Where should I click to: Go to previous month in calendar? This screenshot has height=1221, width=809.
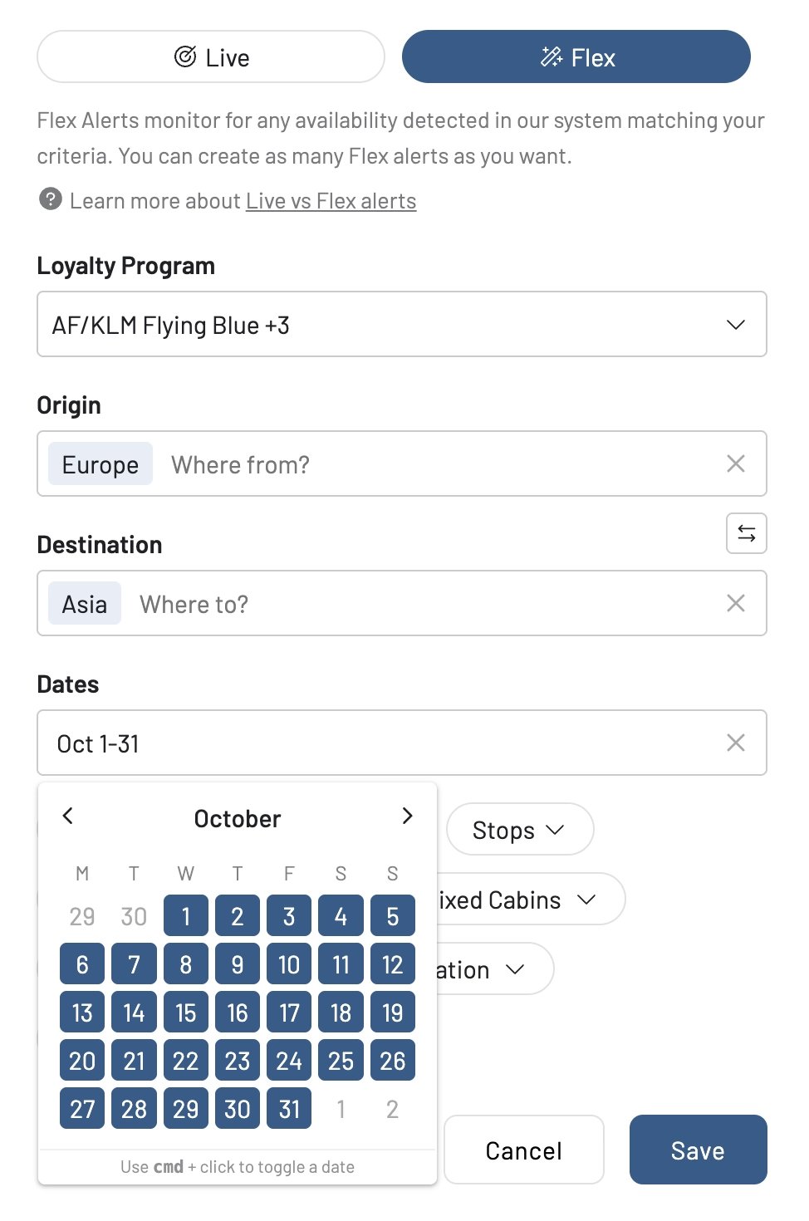click(68, 816)
